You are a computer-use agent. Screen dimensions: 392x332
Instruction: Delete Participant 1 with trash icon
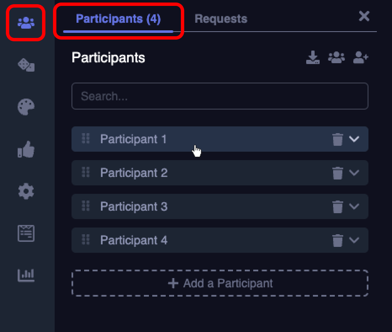point(337,139)
